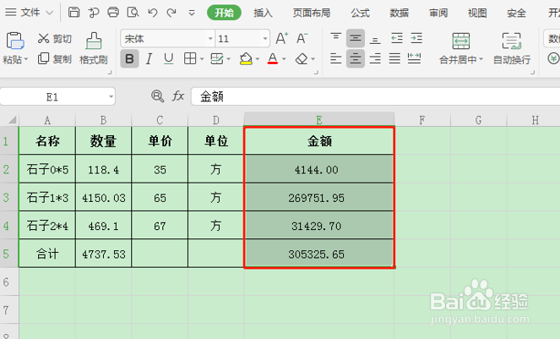Image resolution: width=560 pixels, height=339 pixels.
Task: Expand the Paste (粘贴) options arrow
Action: click(x=25, y=59)
